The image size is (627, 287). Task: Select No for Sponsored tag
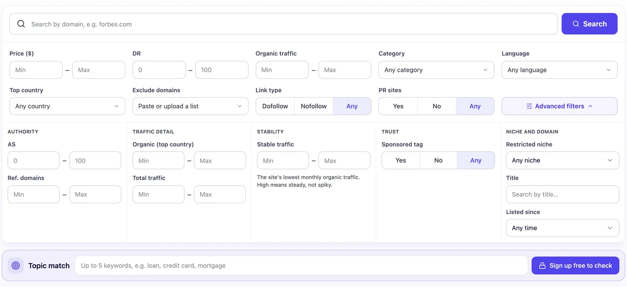point(438,160)
